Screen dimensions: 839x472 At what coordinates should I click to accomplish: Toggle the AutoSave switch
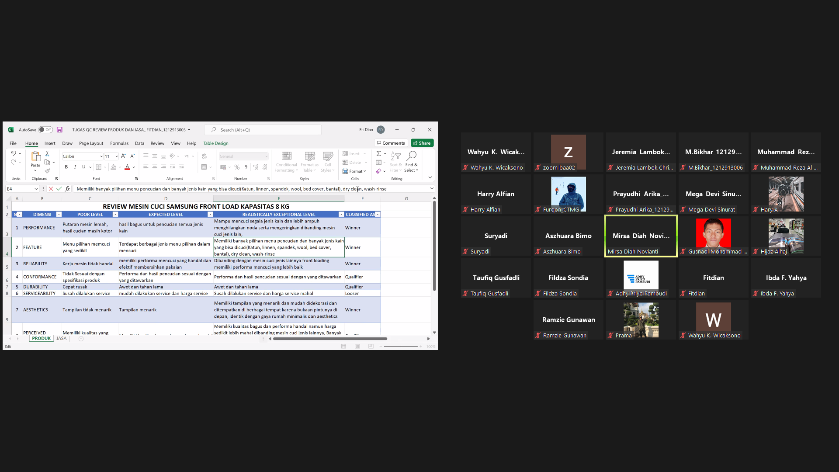(45, 130)
